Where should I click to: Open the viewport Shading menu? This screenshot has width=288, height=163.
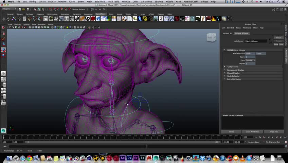(x=17, y=24)
